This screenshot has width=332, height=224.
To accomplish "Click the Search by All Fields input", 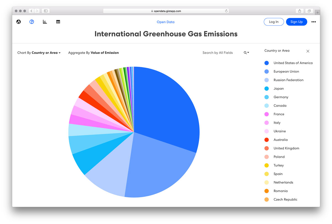I will (218, 53).
